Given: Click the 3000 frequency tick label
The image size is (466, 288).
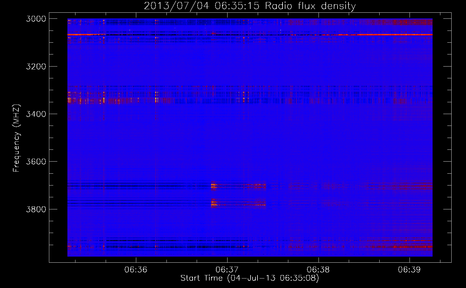Looking at the screenshot, I should coord(36,19).
